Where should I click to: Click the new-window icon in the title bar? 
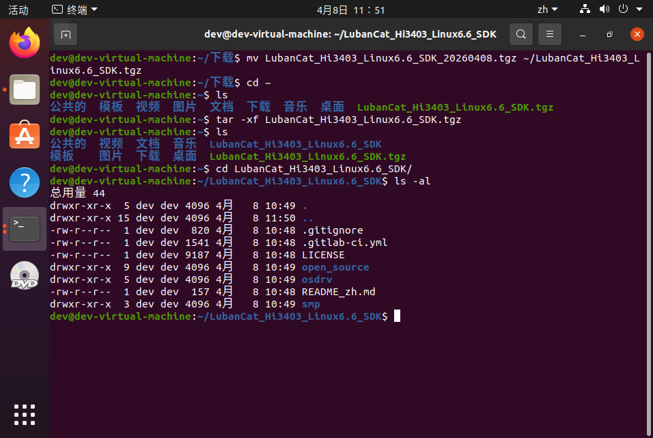pos(66,33)
